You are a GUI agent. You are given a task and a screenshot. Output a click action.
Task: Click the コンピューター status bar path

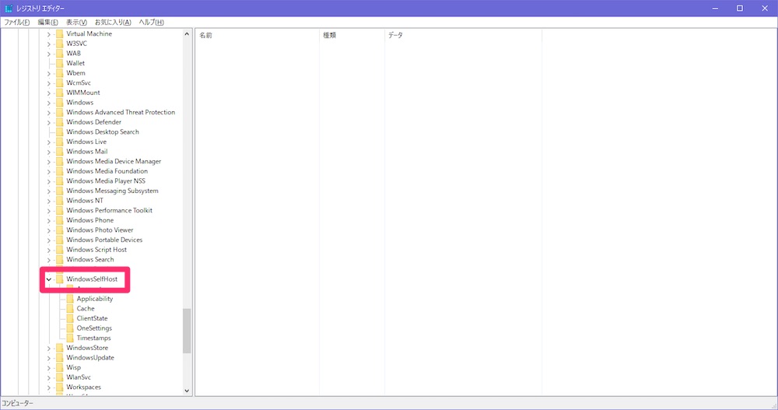coord(17,404)
